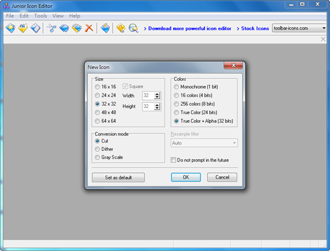Open the Help menu
Viewport: 330px width, 251px height.
click(74, 16)
